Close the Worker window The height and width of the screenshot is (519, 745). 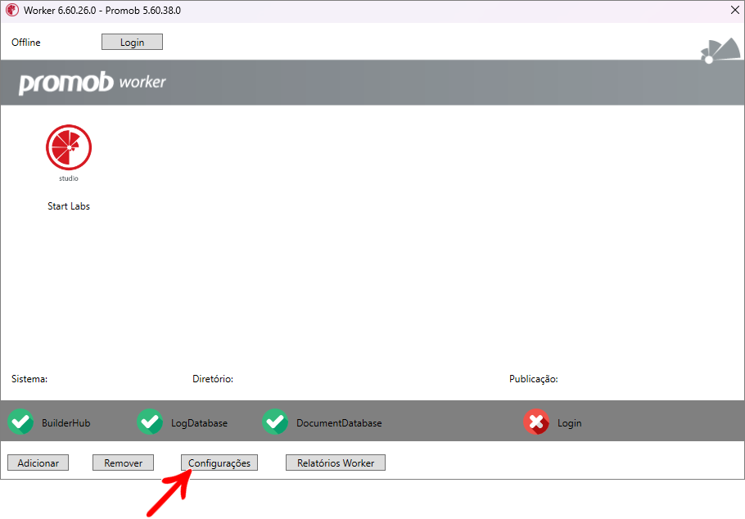[x=734, y=10]
